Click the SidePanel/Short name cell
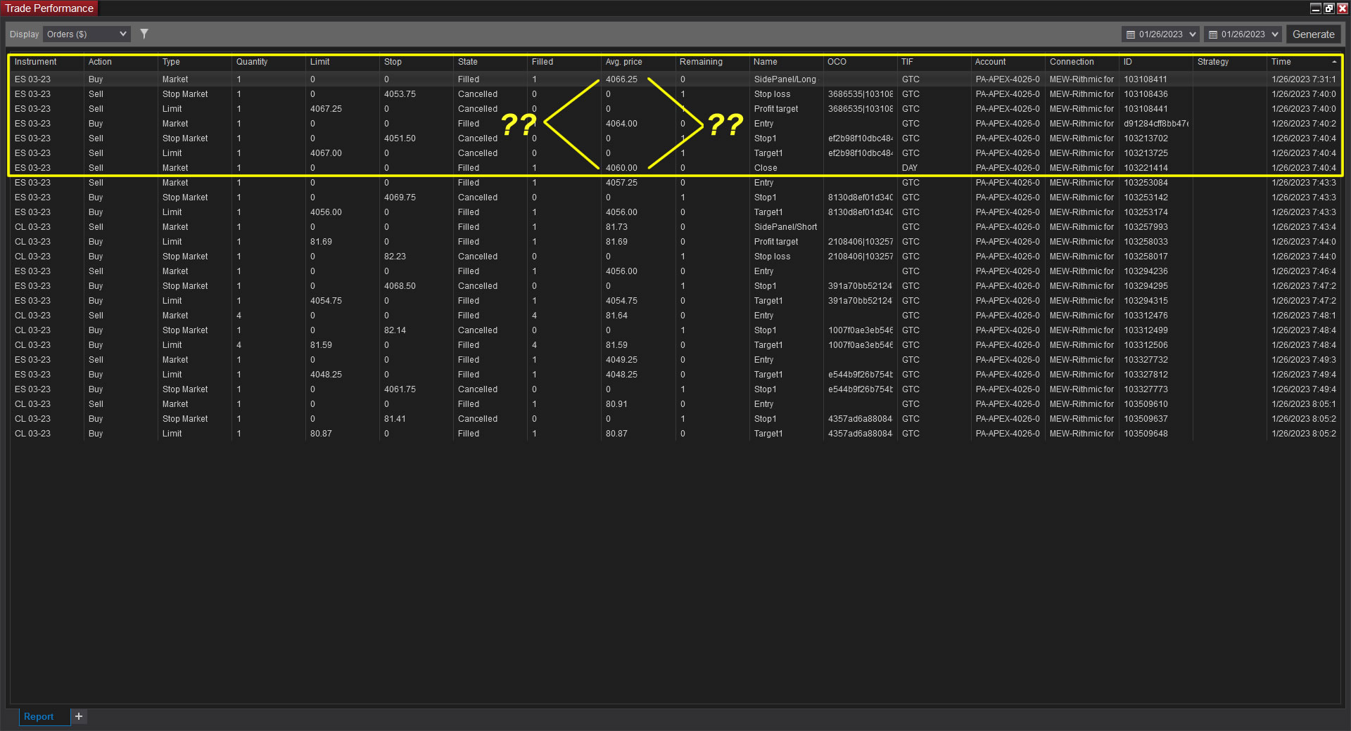This screenshot has height=731, width=1351. click(785, 227)
